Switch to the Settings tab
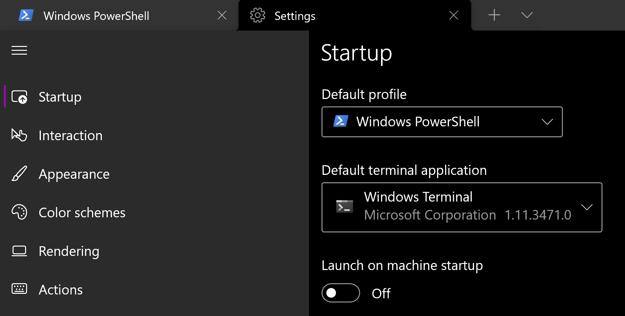 click(355, 15)
